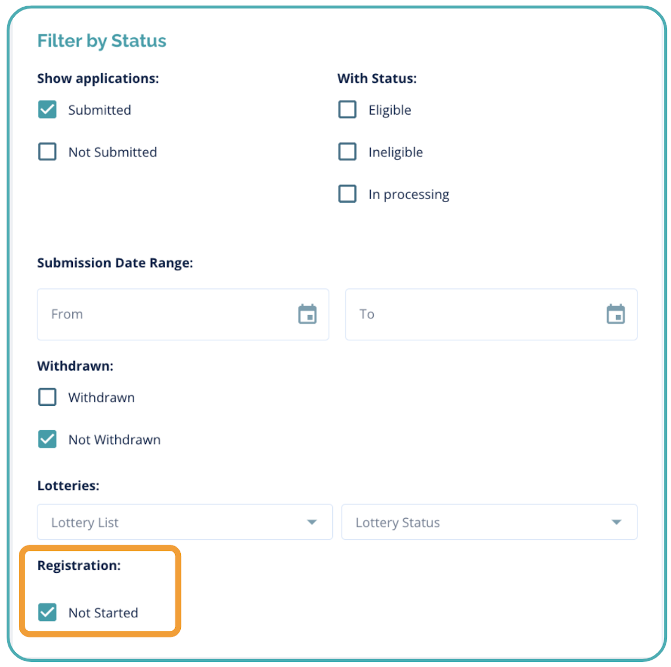Enable the Withdrawn checkbox

[47, 397]
